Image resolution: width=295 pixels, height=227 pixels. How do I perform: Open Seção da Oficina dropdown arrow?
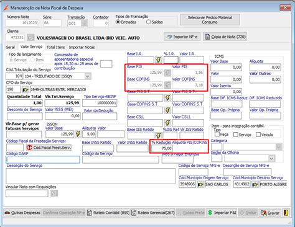(271, 159)
